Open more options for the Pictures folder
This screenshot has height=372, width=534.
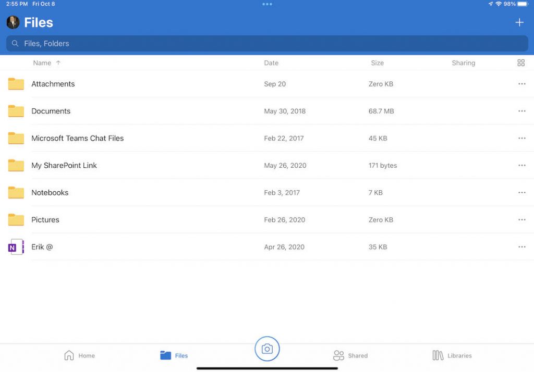[x=522, y=219]
